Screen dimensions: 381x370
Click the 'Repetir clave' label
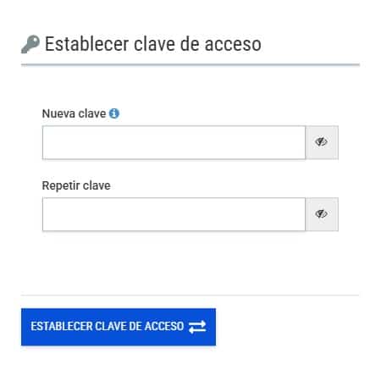click(76, 185)
